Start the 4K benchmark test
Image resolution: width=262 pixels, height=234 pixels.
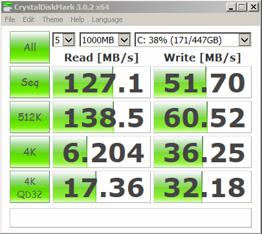point(30,152)
